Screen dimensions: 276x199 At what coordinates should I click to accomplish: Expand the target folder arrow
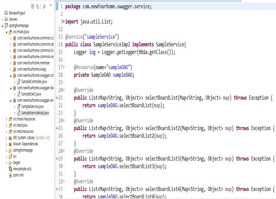coord(6,163)
